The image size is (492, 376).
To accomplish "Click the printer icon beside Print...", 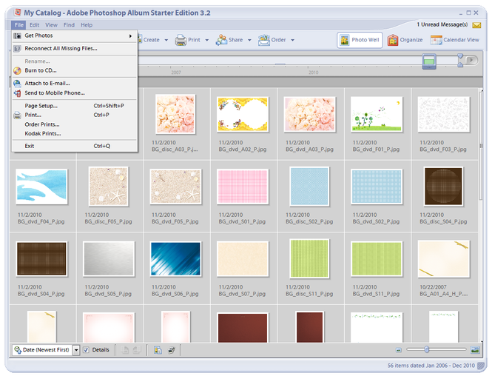I will (17, 115).
